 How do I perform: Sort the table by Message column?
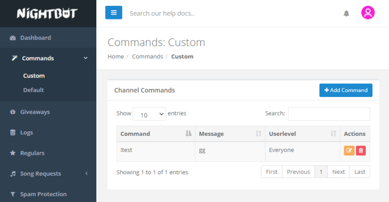click(230, 134)
